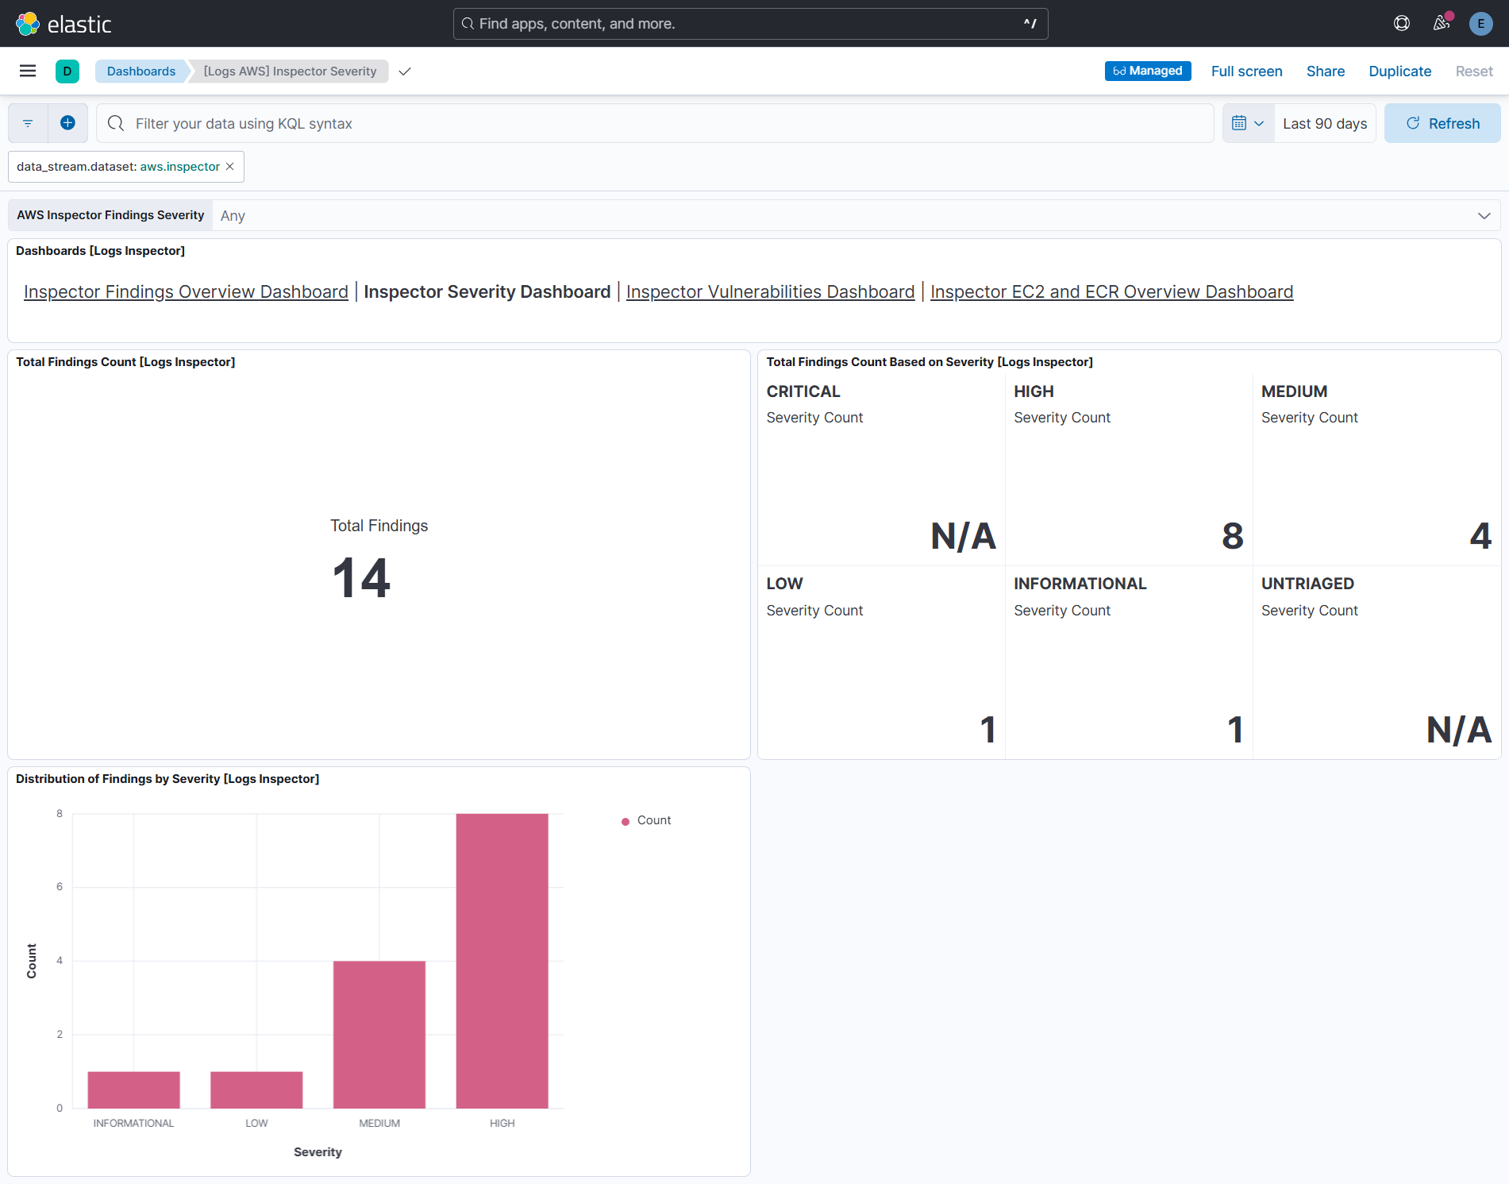Click the dashboard space icon labeled D

[67, 71]
